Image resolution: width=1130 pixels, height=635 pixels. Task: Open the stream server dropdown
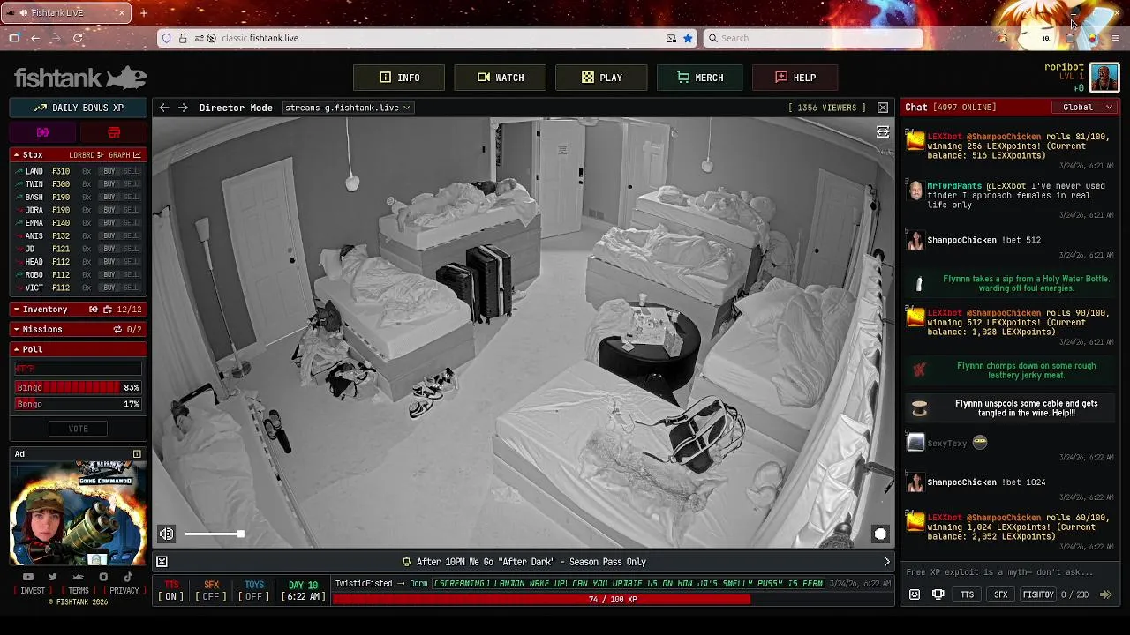[x=347, y=108]
